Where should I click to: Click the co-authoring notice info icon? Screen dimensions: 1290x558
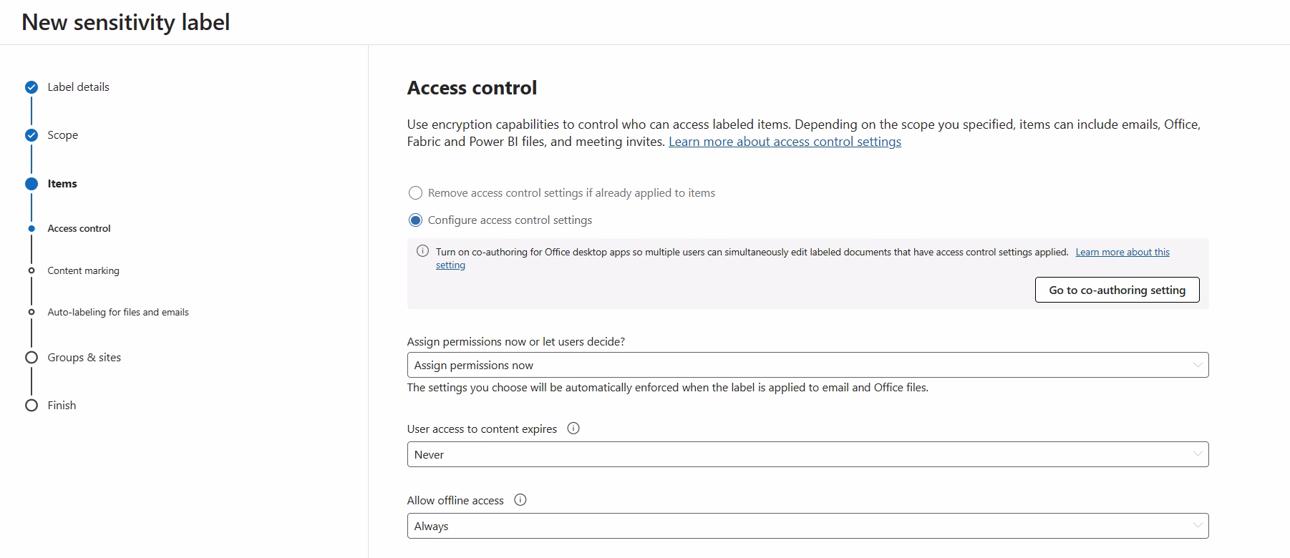point(422,251)
